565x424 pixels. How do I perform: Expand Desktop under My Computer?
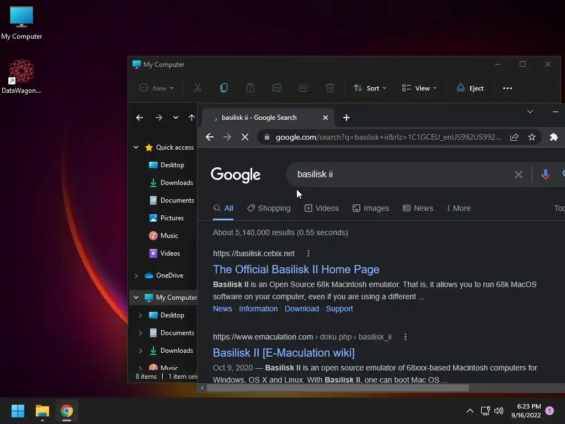(141, 315)
